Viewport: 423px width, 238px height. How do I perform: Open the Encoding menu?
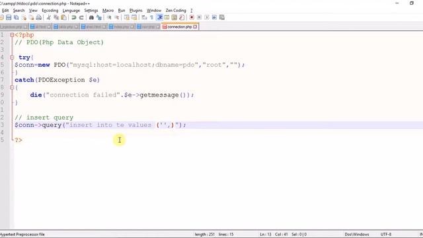point(50,11)
